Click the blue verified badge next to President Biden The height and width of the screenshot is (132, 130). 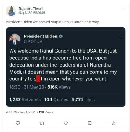coord(61,36)
